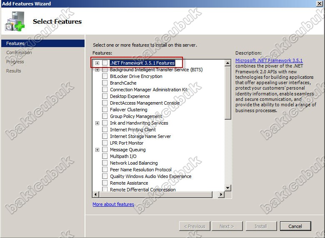Expand the .NET Framework 3.5.1 Features node
The width and height of the screenshot is (325, 238).
tap(97, 63)
